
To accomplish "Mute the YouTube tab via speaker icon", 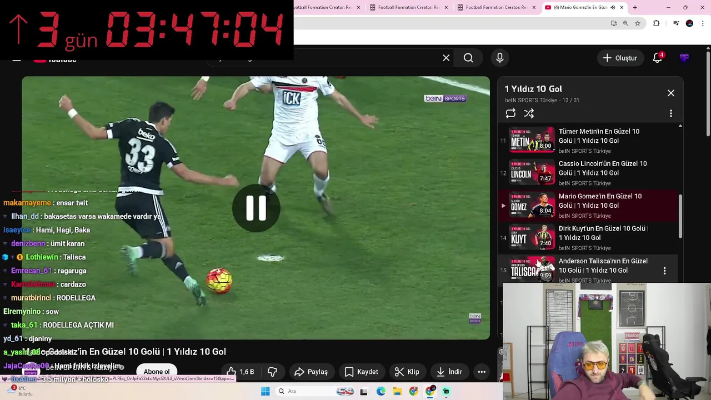I will point(613,7).
